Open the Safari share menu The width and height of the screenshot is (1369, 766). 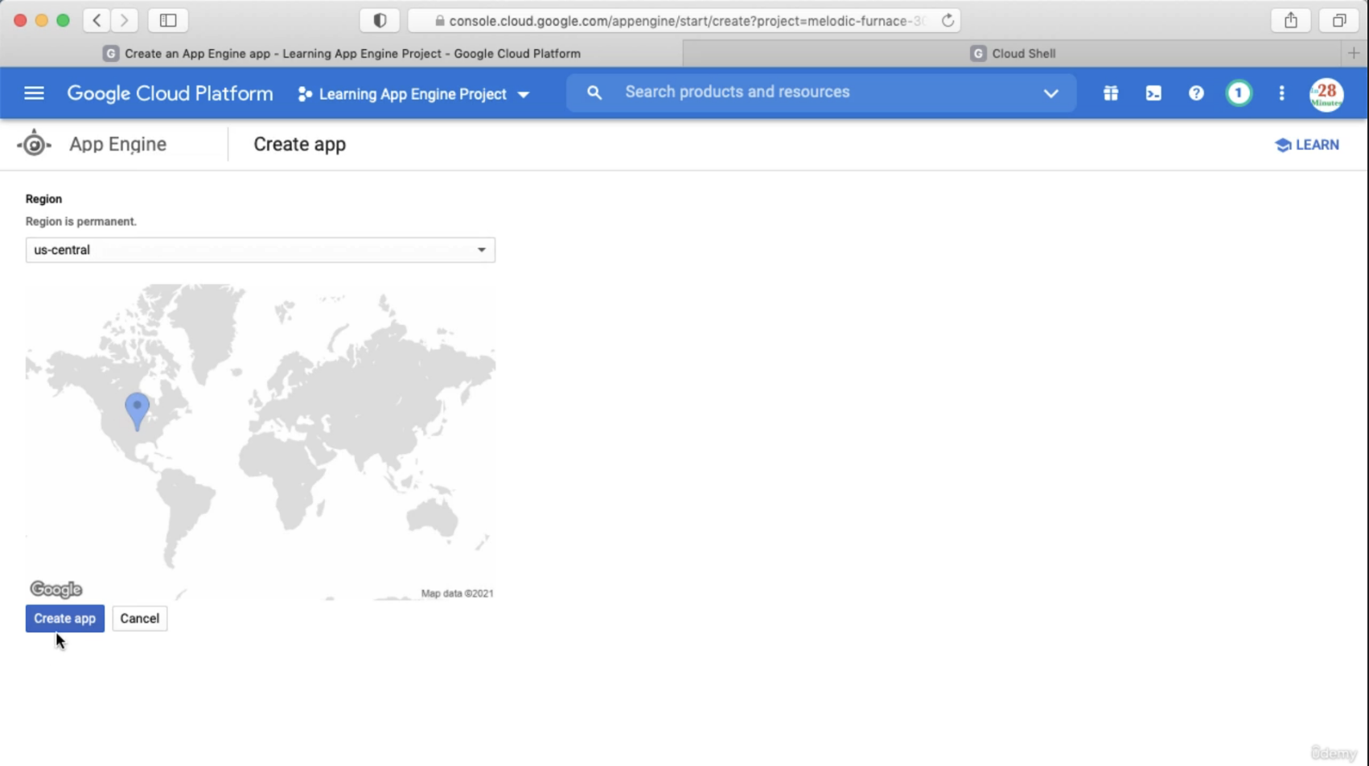click(1291, 20)
